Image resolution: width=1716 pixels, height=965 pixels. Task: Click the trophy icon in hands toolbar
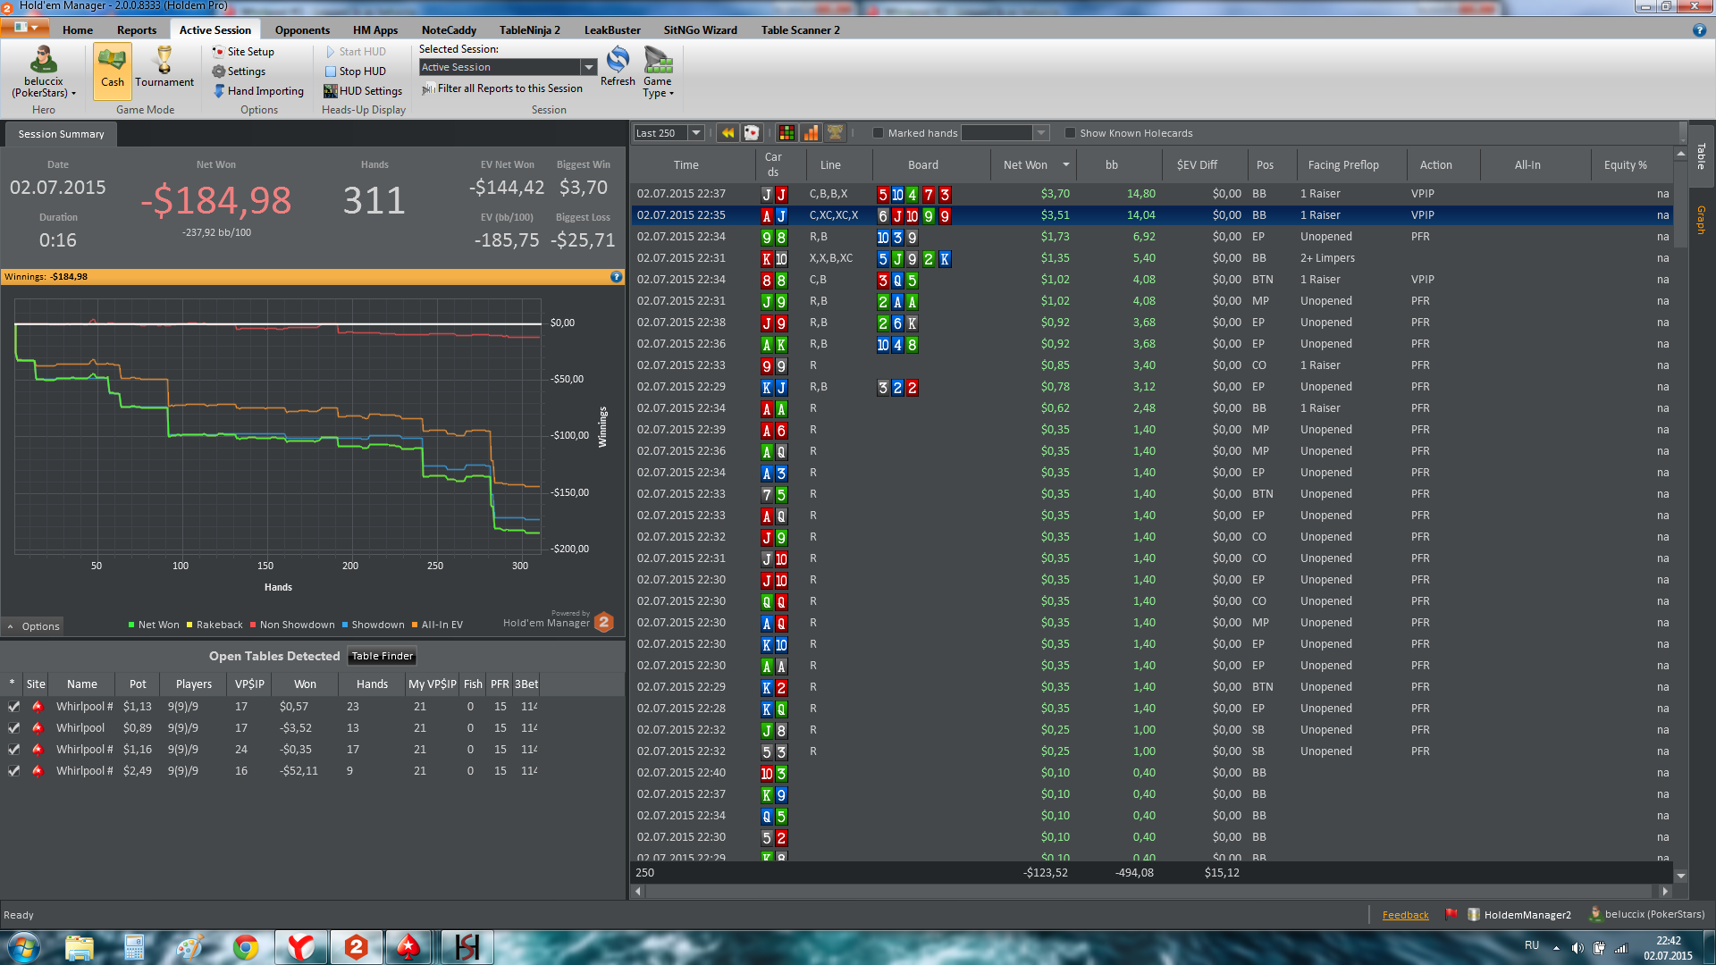pos(835,133)
